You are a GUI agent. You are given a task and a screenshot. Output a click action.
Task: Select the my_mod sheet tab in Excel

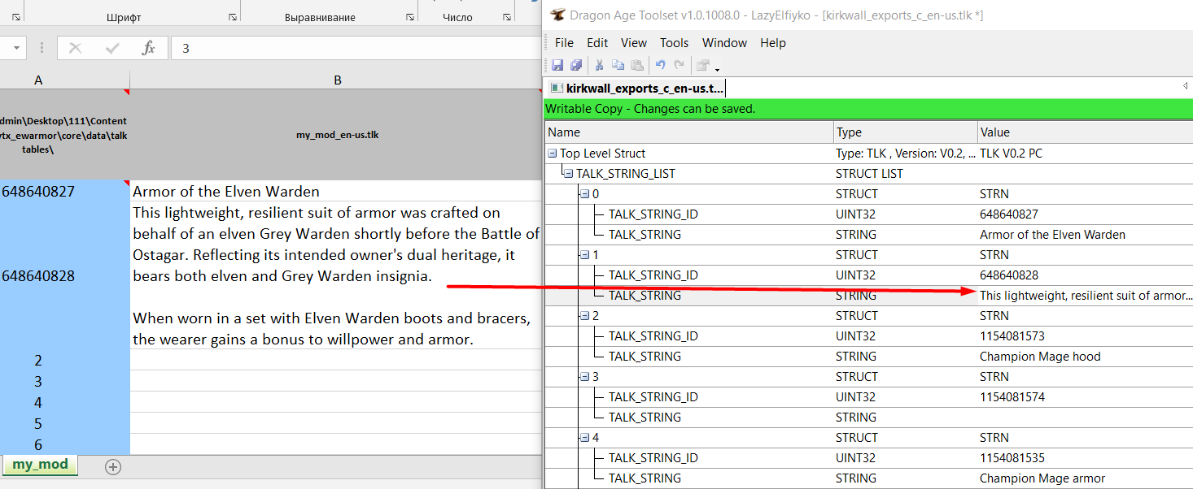point(40,465)
